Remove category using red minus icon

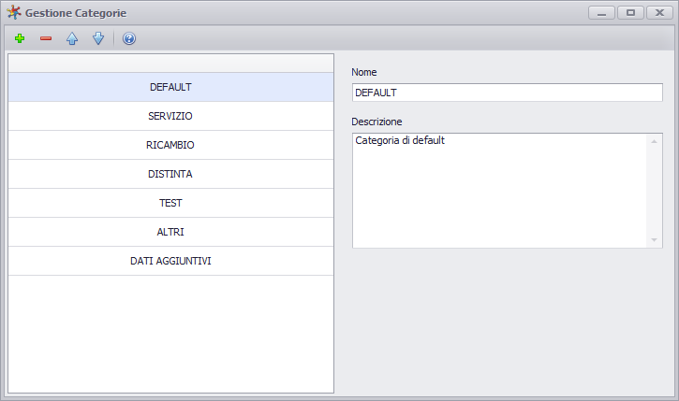46,38
